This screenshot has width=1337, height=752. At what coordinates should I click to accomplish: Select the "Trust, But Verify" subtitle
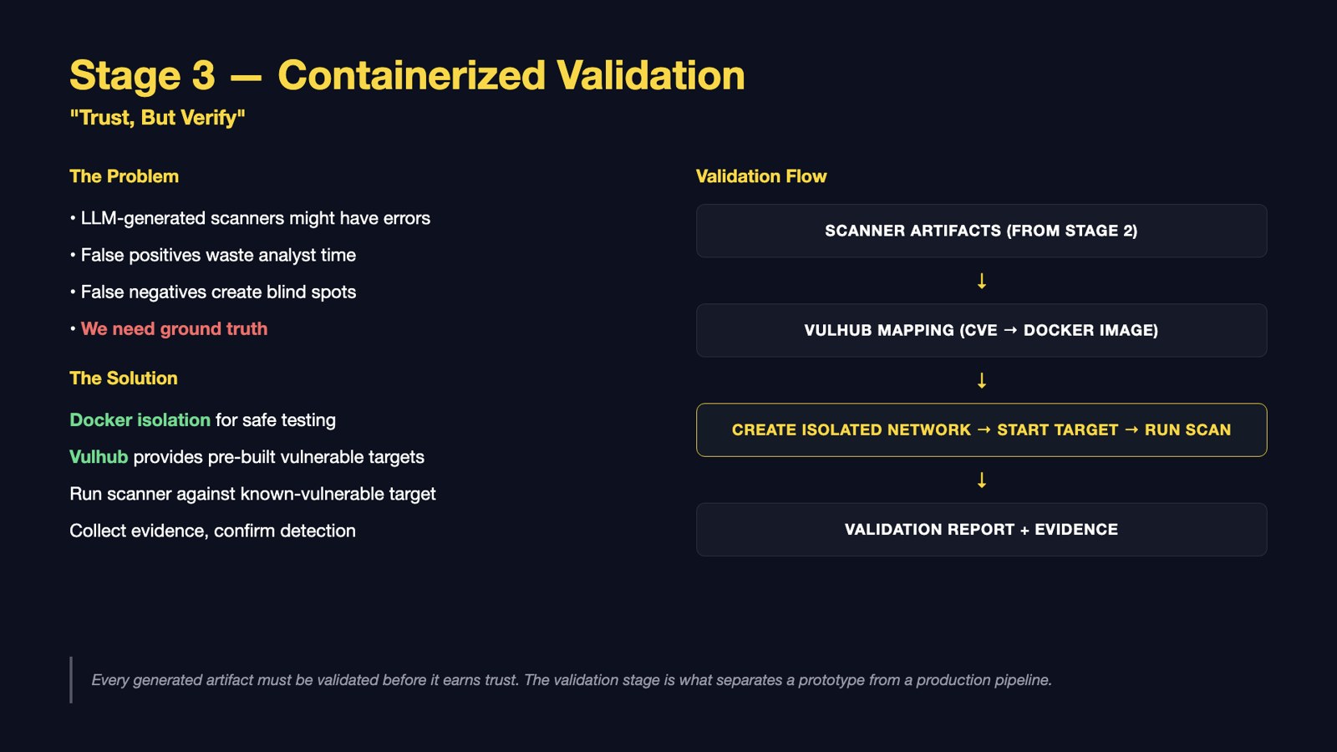[157, 118]
